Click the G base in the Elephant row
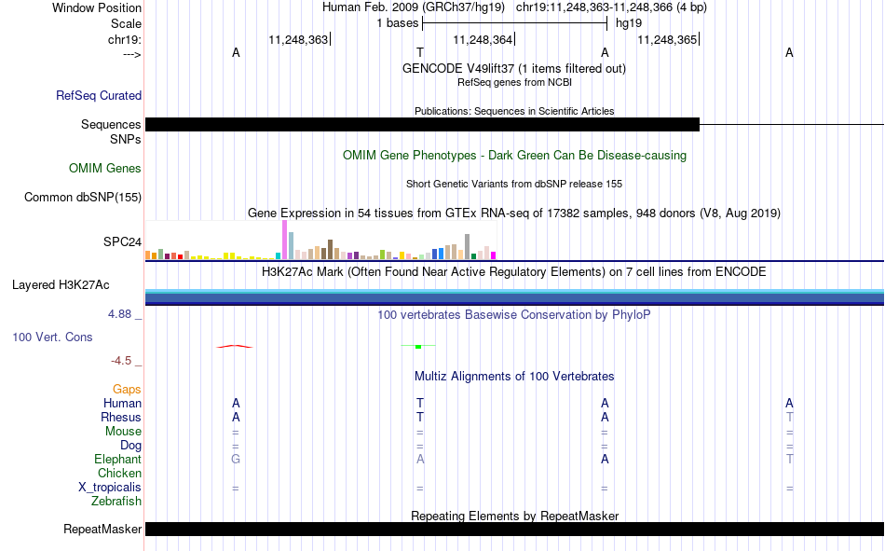This screenshot has width=885, height=551. (236, 460)
